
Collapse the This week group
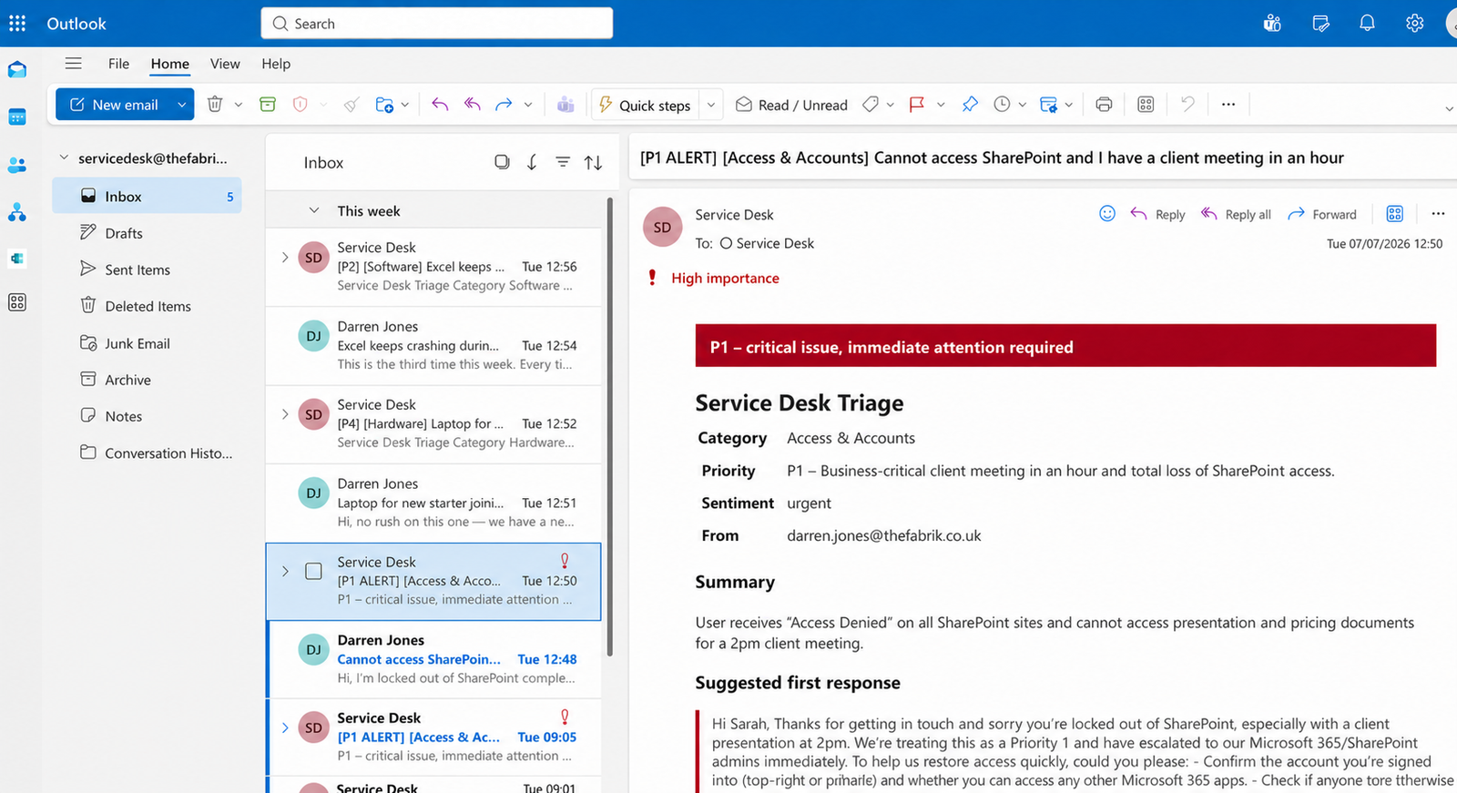(x=314, y=210)
